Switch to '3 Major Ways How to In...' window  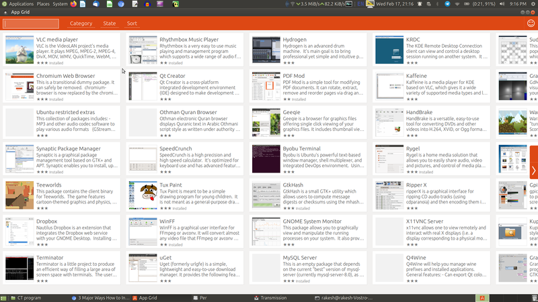100,298
